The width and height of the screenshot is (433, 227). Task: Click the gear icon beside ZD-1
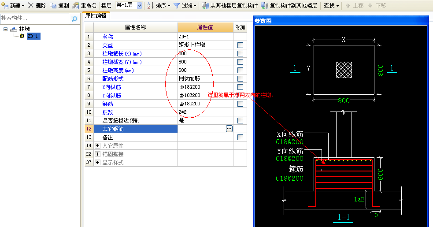(22, 36)
